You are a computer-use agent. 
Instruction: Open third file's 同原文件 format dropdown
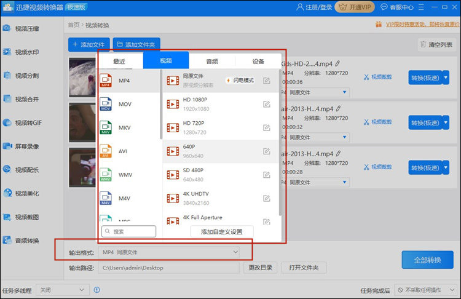[x=315, y=183]
